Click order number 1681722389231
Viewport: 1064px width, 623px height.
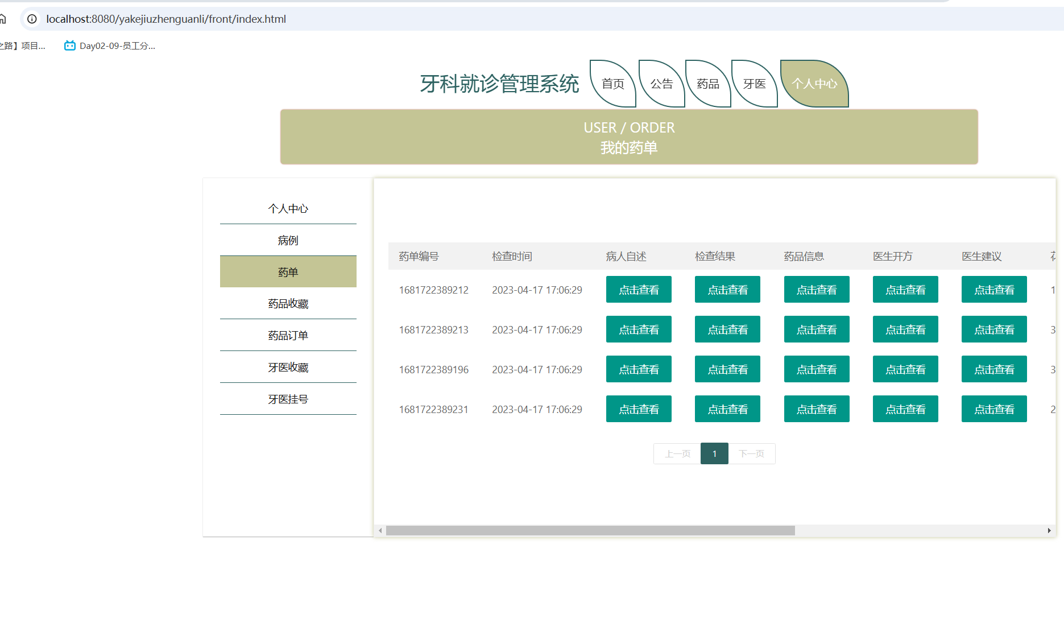[x=434, y=409]
